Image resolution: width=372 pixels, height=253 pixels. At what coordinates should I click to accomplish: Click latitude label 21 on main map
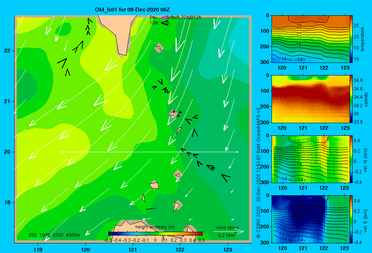click(x=7, y=101)
